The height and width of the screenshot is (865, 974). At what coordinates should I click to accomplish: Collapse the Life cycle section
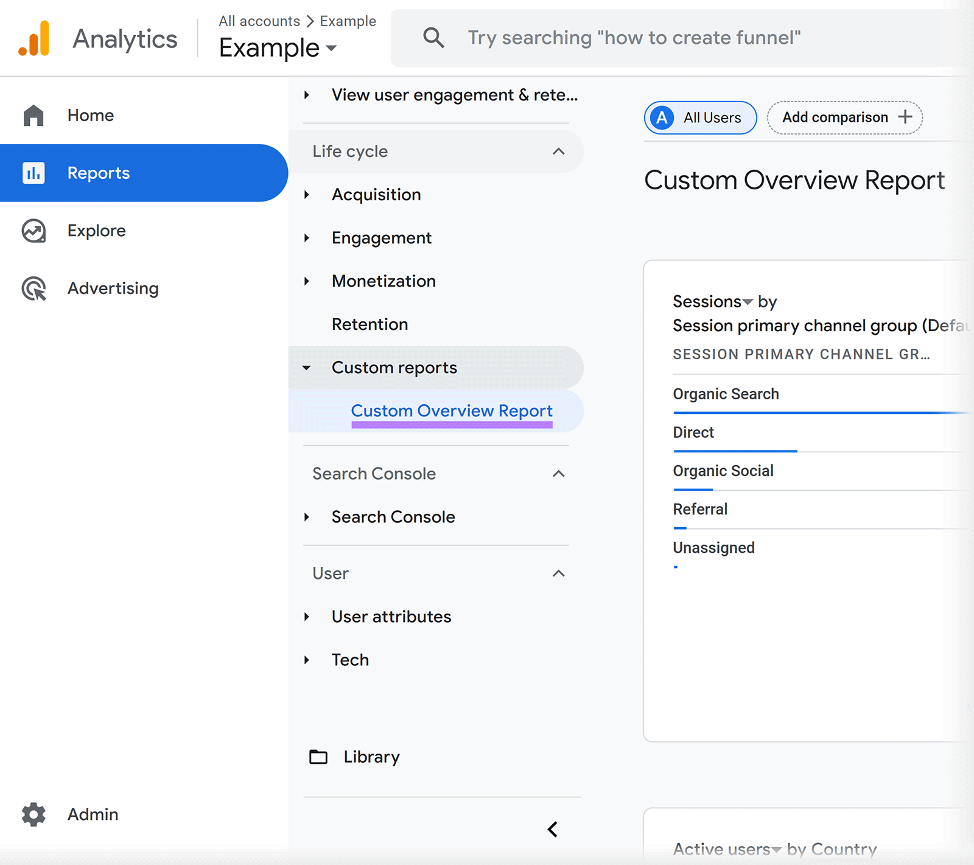[x=558, y=152]
